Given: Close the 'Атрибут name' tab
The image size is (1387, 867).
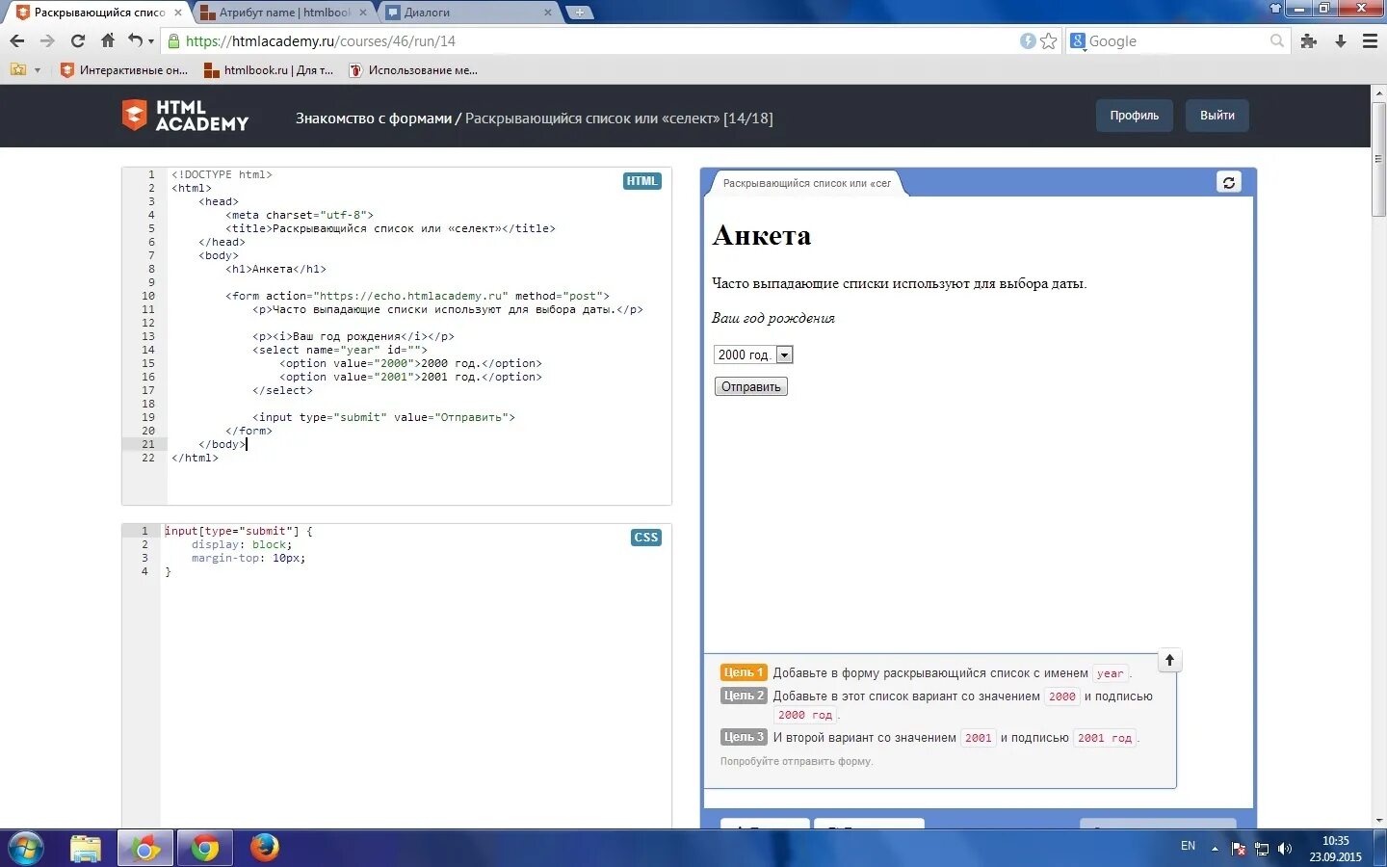Looking at the screenshot, I should (363, 13).
